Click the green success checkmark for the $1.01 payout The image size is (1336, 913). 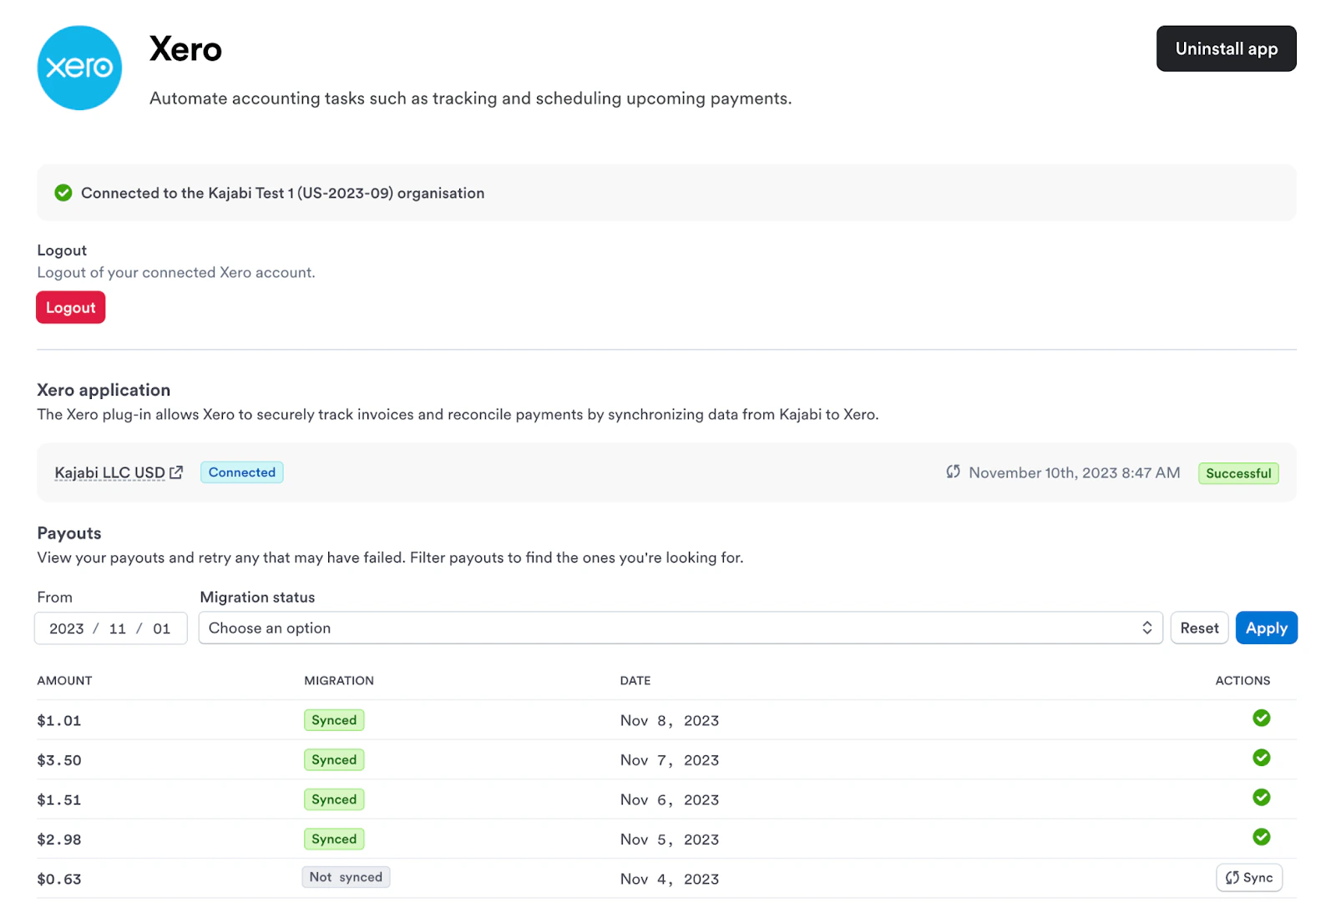pos(1262,718)
